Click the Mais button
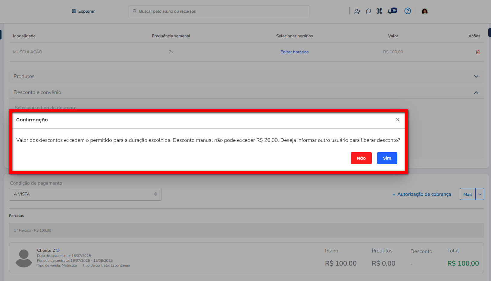This screenshot has width=491, height=281. pyautogui.click(x=468, y=194)
